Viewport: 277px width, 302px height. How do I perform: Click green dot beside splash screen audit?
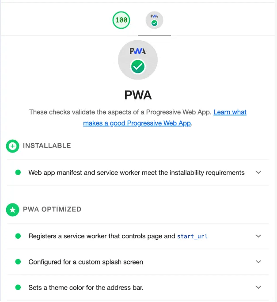pos(18,262)
